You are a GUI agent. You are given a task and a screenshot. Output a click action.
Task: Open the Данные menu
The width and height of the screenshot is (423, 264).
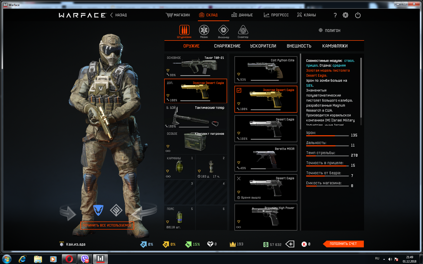coord(242,15)
